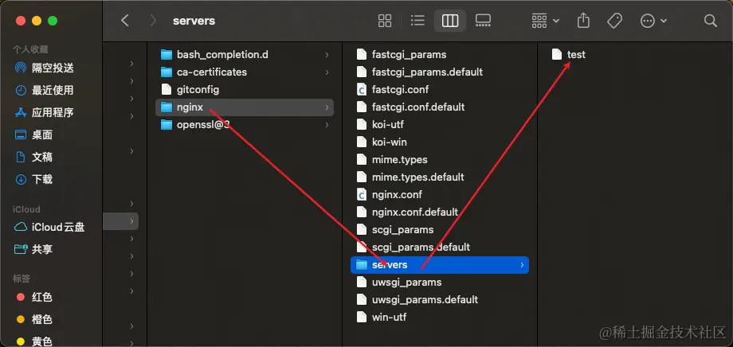Open Desktop (桌面) in sidebar
This screenshot has height=347, width=733.
33,135
